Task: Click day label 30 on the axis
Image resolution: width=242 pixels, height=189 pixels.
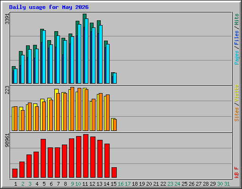Action: coord(220,184)
